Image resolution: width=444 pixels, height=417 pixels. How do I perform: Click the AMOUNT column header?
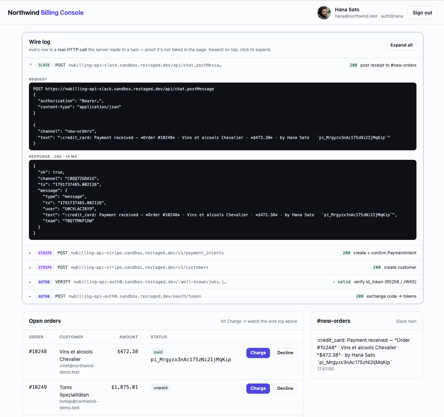pos(128,337)
